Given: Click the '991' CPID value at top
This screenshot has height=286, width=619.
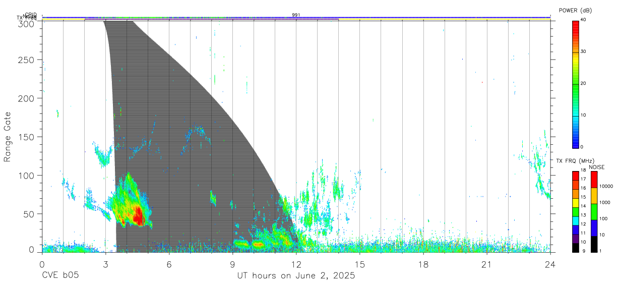Looking at the screenshot, I should click(296, 15).
